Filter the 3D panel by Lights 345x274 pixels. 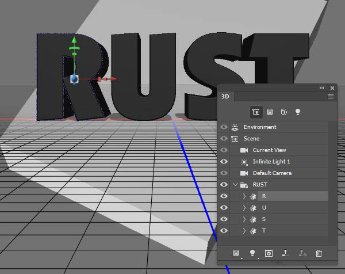297,112
